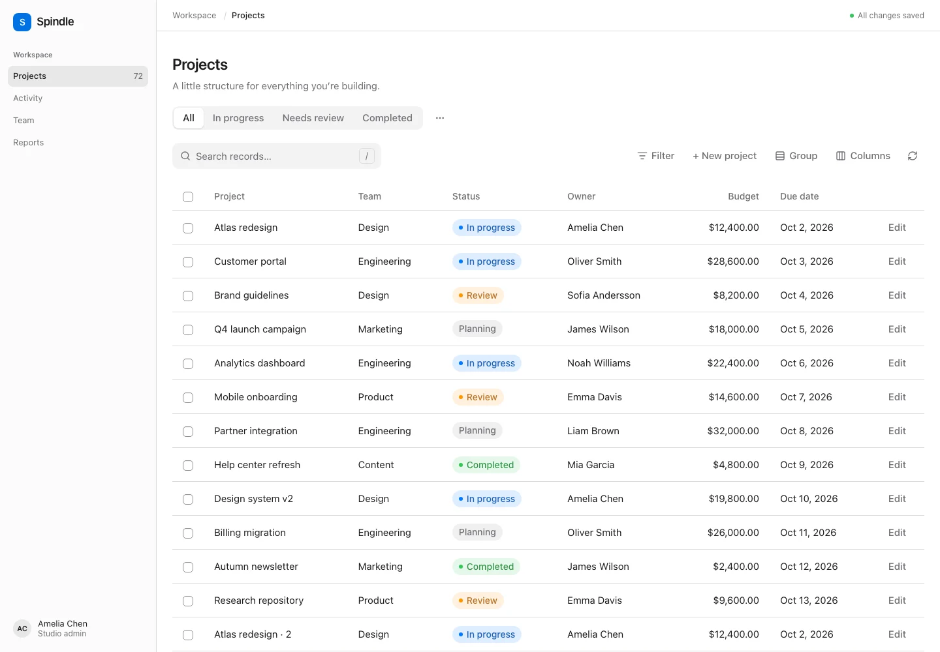Viewport: 940px width, 652px height.
Task: Click the AC user avatar
Action: pos(22,629)
